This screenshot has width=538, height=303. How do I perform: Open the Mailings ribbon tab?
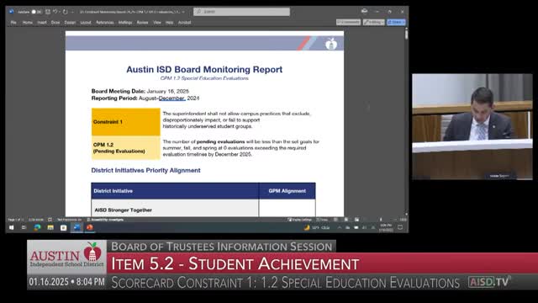pyautogui.click(x=125, y=23)
